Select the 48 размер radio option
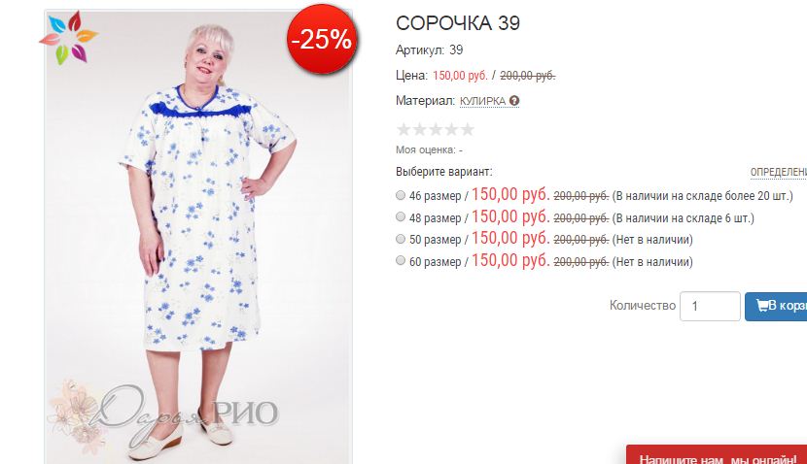The width and height of the screenshot is (807, 464). (401, 216)
